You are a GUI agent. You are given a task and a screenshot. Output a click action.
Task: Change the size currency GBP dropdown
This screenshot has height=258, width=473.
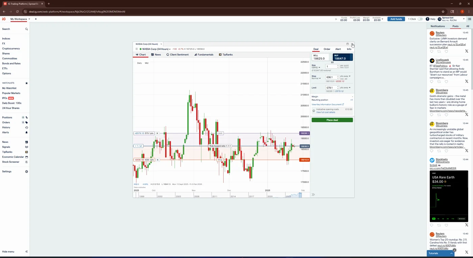pyautogui.click(x=316, y=67)
